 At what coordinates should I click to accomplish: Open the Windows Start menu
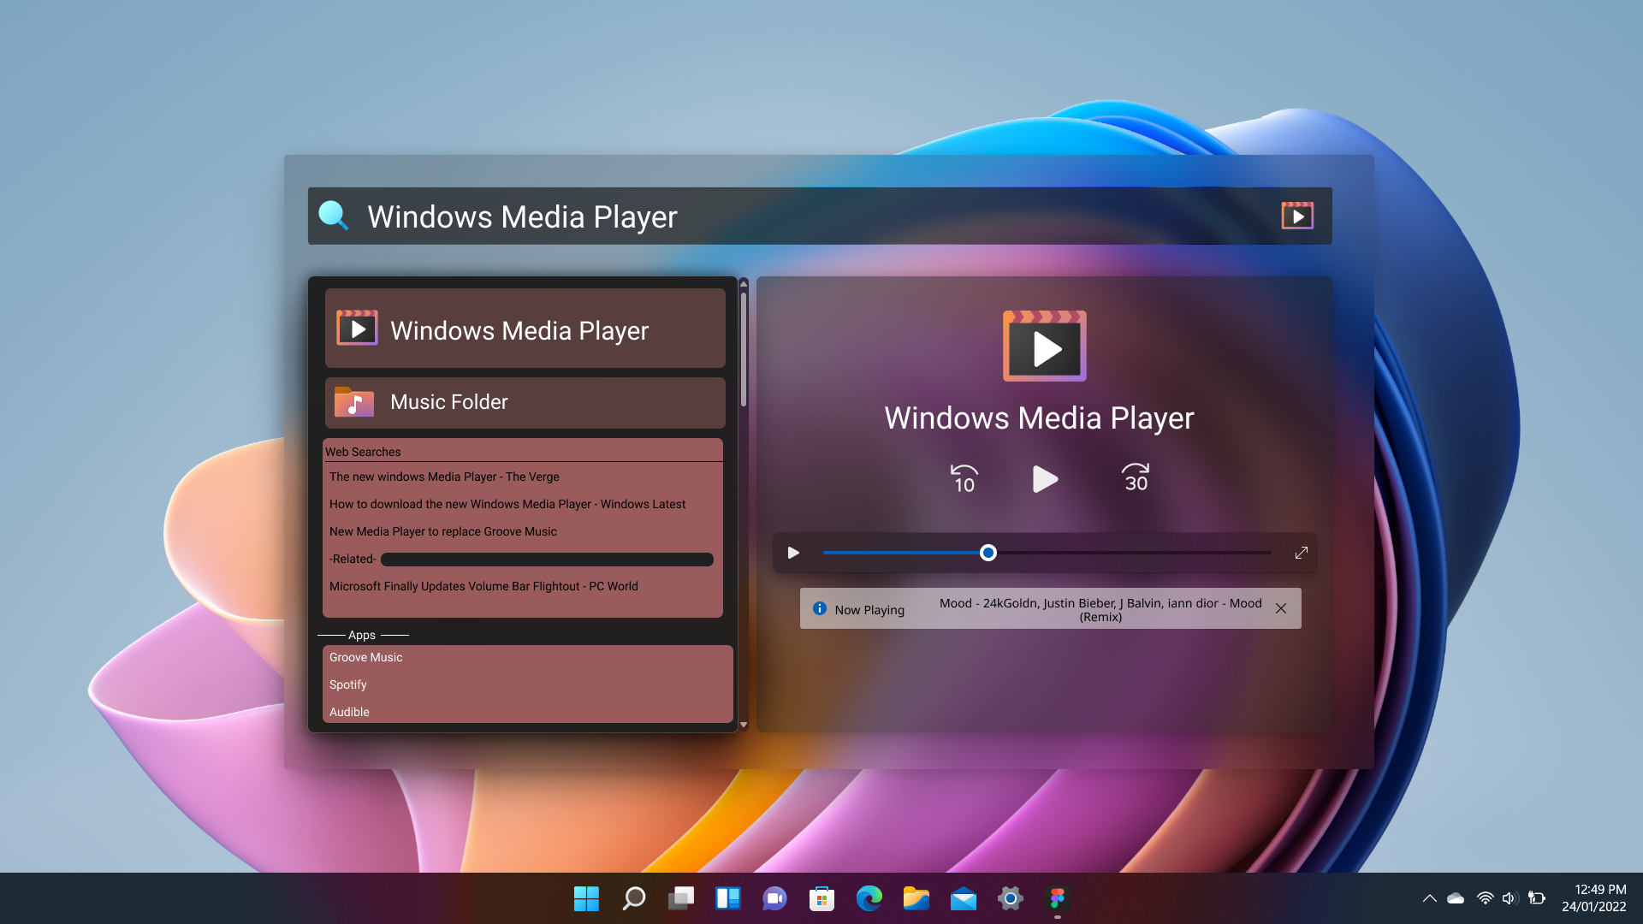click(586, 898)
